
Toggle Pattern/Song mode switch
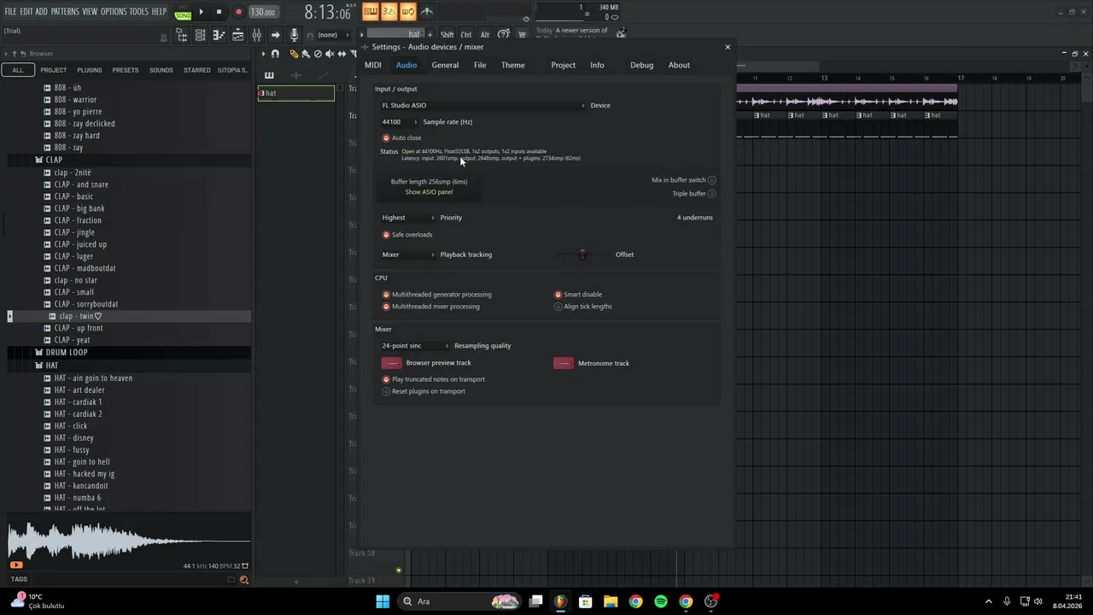[x=183, y=12]
